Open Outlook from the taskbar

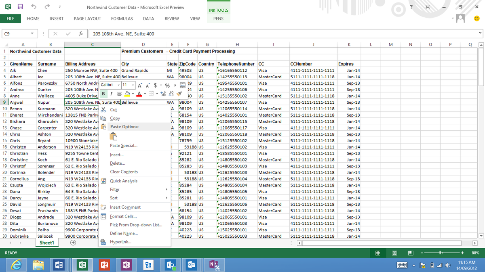click(192, 264)
